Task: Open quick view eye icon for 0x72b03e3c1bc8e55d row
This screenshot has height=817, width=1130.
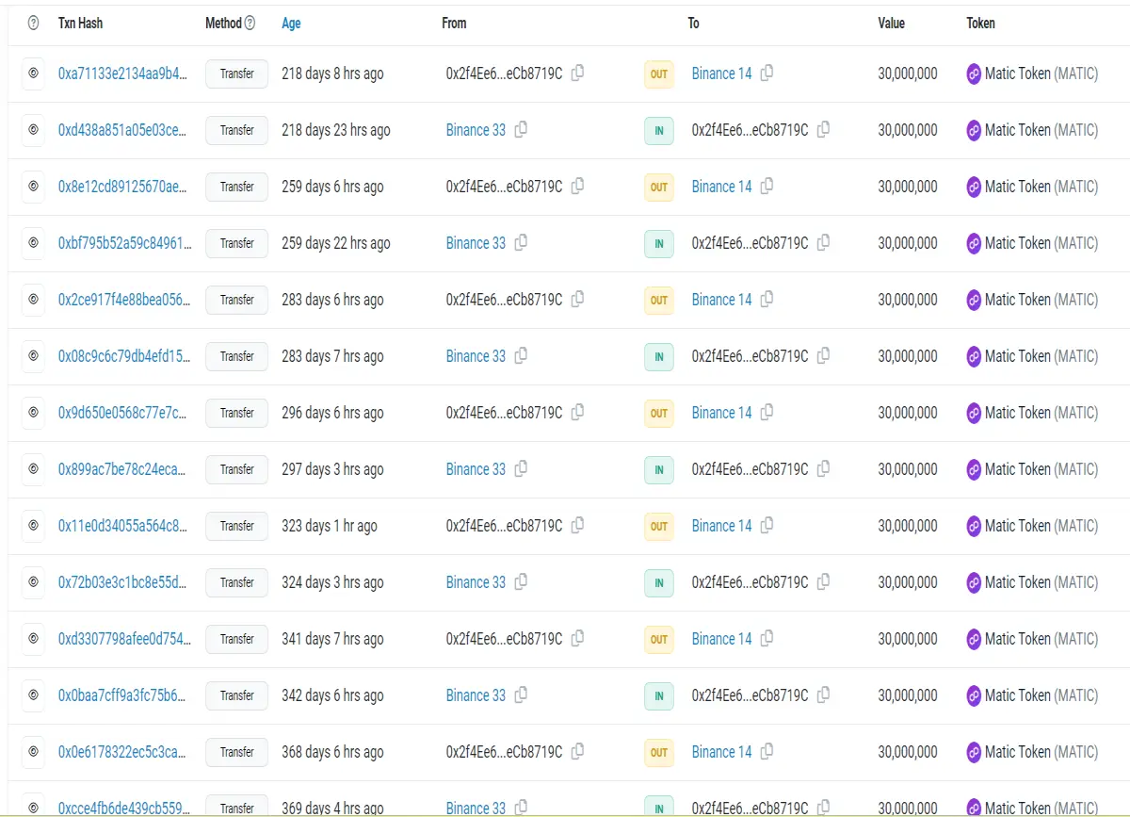Action: point(33,582)
